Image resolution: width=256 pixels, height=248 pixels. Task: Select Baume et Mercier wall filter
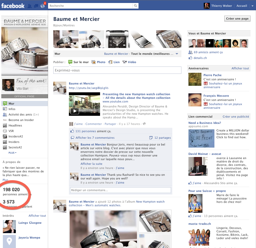click(116, 54)
